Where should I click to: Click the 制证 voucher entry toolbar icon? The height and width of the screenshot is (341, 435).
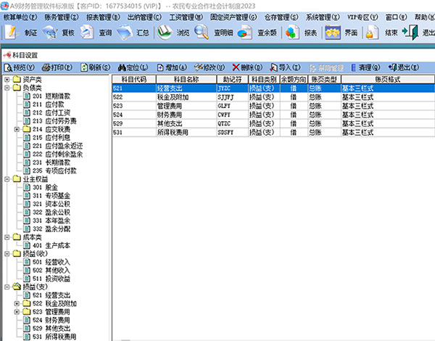click(x=20, y=32)
